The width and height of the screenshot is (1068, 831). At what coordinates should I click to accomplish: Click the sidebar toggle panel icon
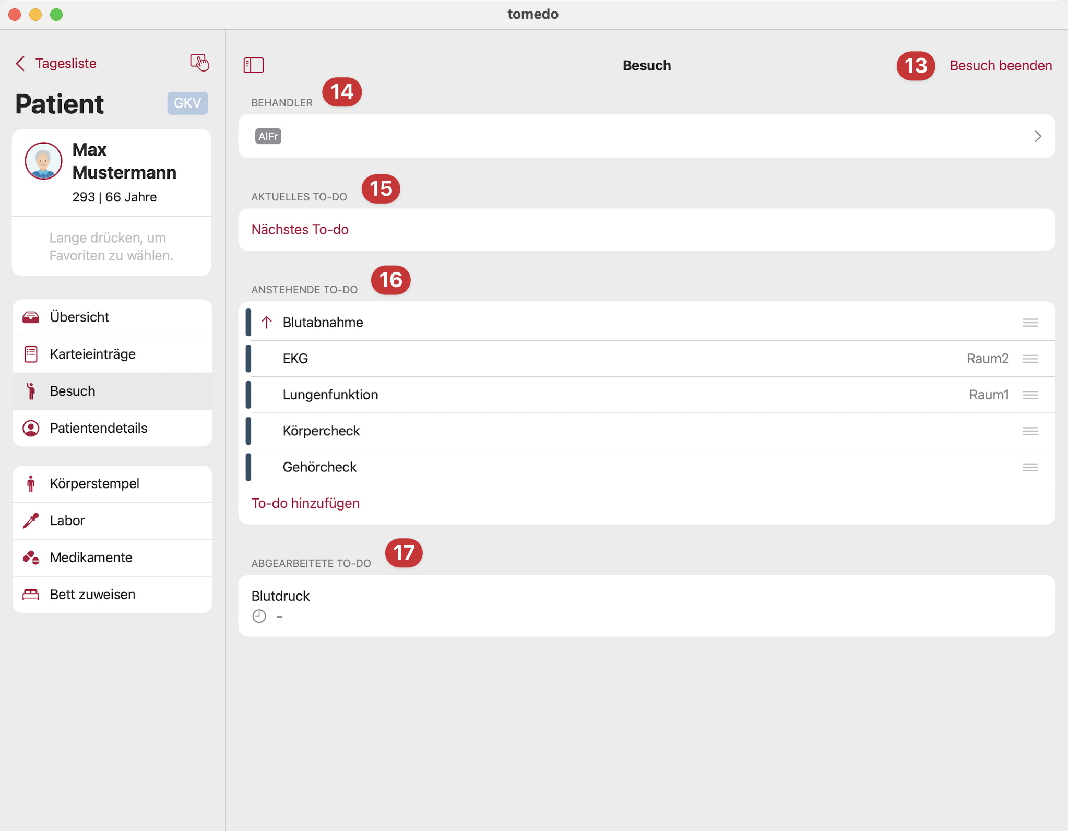point(255,64)
